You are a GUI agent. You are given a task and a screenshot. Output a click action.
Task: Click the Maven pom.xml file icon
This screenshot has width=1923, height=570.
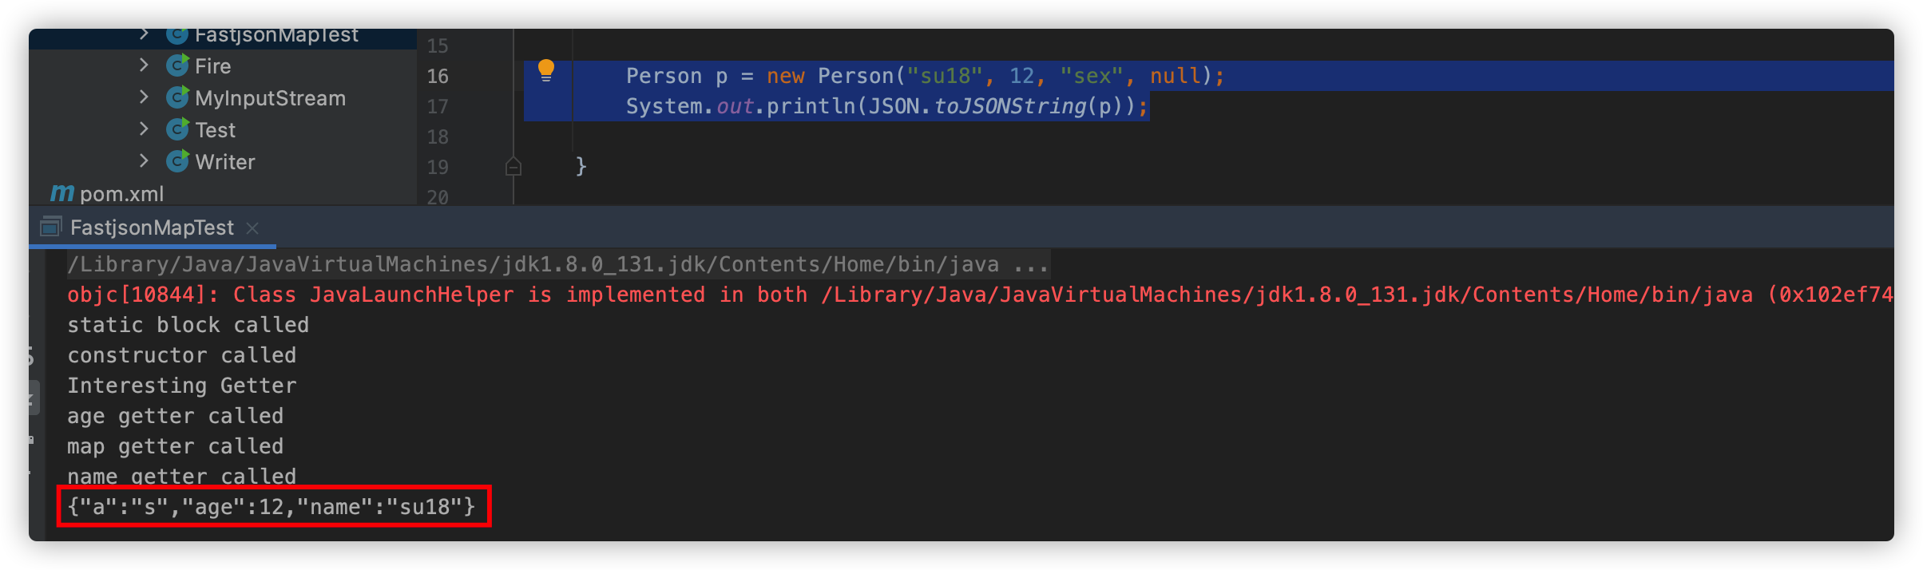tap(62, 193)
